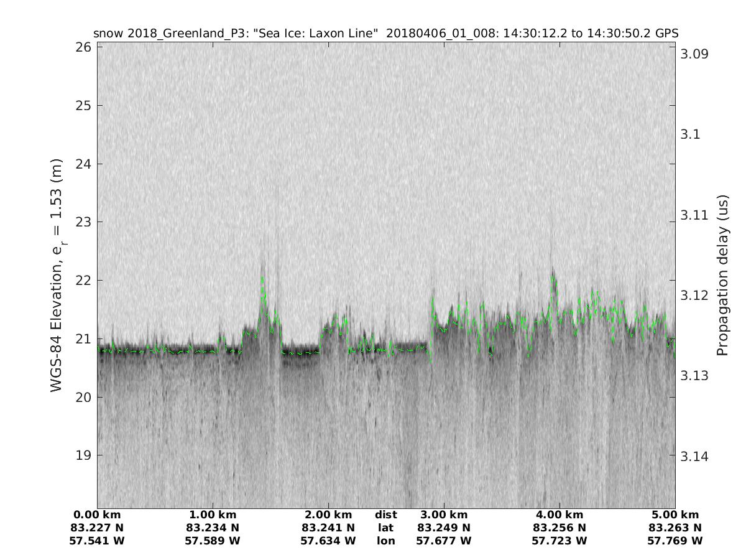Click the "dist" axis legend text
This screenshot has height=560, width=746.
click(386, 515)
